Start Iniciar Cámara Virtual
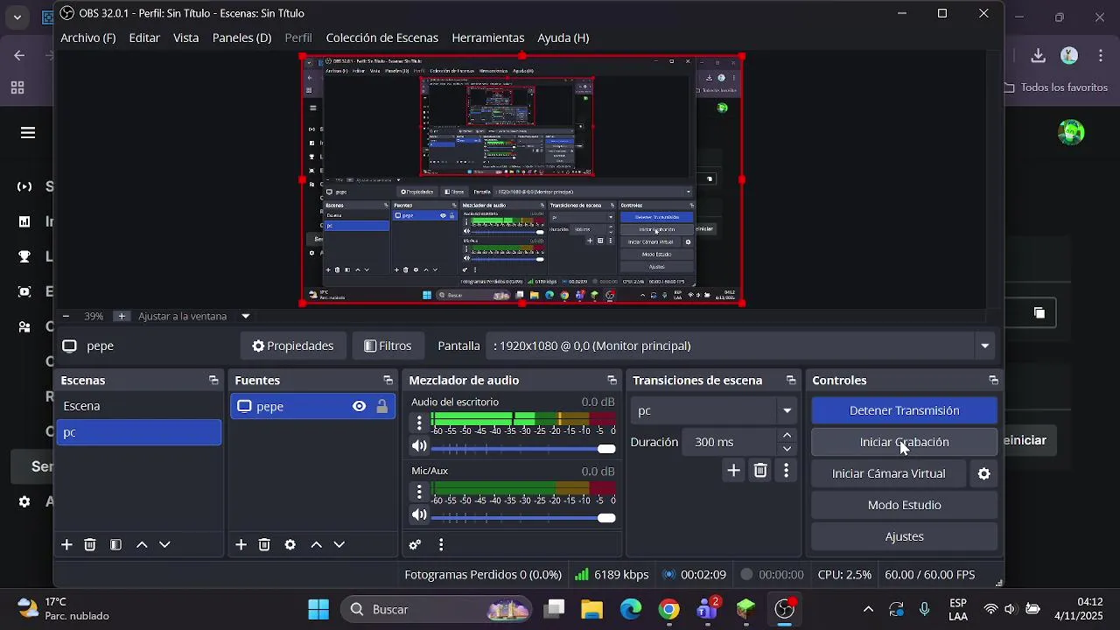The height and width of the screenshot is (630, 1120). coord(888,473)
